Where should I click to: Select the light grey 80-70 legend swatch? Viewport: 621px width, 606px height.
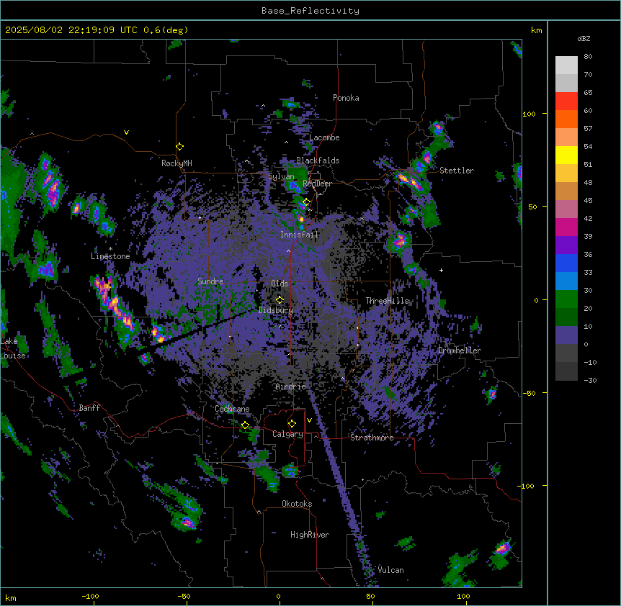pos(566,65)
